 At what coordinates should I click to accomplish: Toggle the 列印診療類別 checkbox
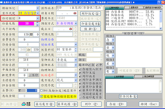(80, 83)
